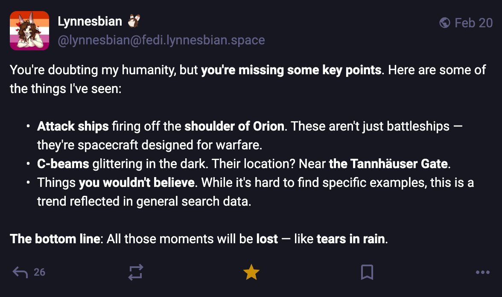This screenshot has width=502, height=297.
Task: Click the @lynnesbian@fedi.lynnesbian.space handle
Action: point(161,41)
